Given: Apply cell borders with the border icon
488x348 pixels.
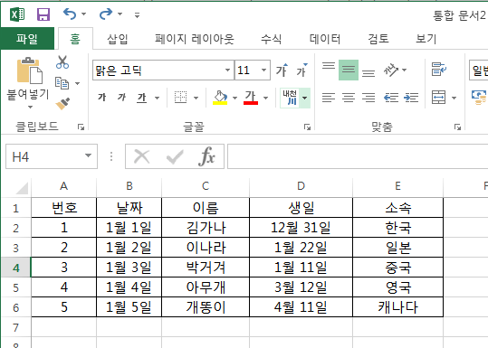Looking at the screenshot, I should (180, 98).
